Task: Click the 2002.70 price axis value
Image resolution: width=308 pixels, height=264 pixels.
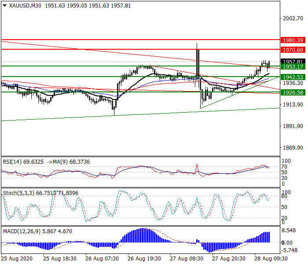Action: coord(293,18)
